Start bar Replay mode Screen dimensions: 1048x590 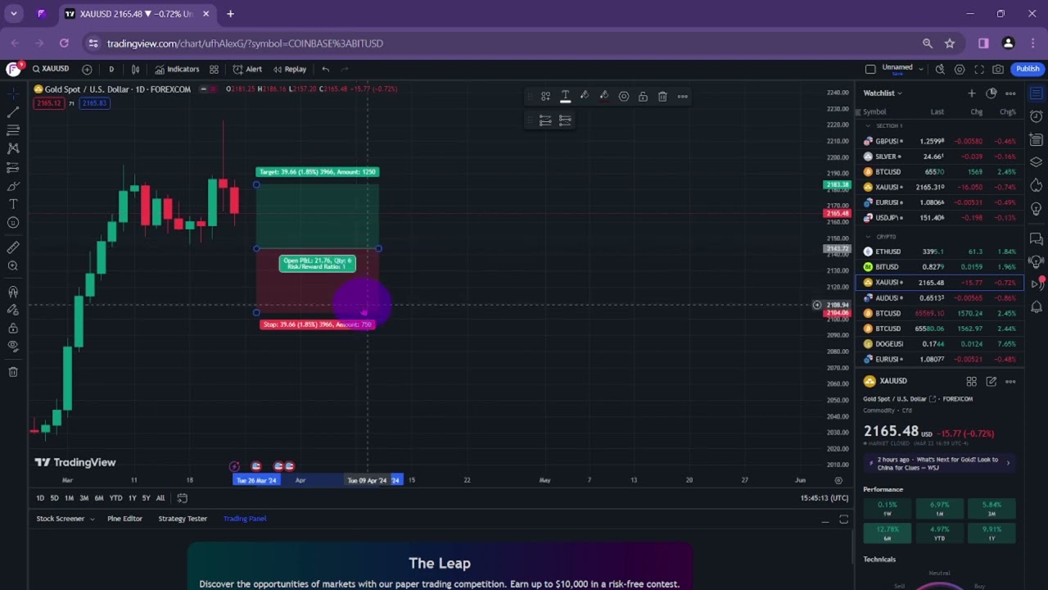(x=290, y=70)
